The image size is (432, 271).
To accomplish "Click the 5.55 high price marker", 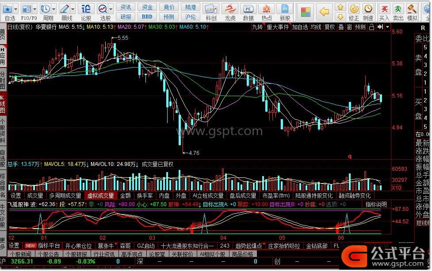I will (122, 38).
